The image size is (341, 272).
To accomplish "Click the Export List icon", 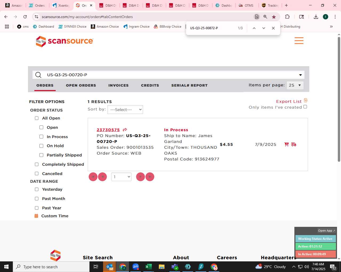I will click(x=306, y=100).
